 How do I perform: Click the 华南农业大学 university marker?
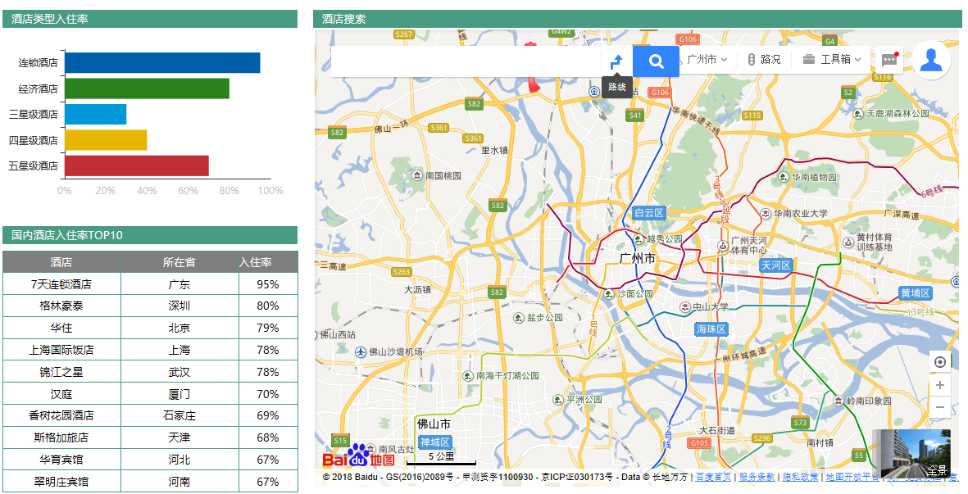coord(766,213)
